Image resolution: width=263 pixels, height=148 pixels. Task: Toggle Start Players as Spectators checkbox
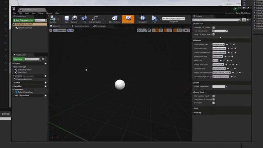[x=214, y=99]
